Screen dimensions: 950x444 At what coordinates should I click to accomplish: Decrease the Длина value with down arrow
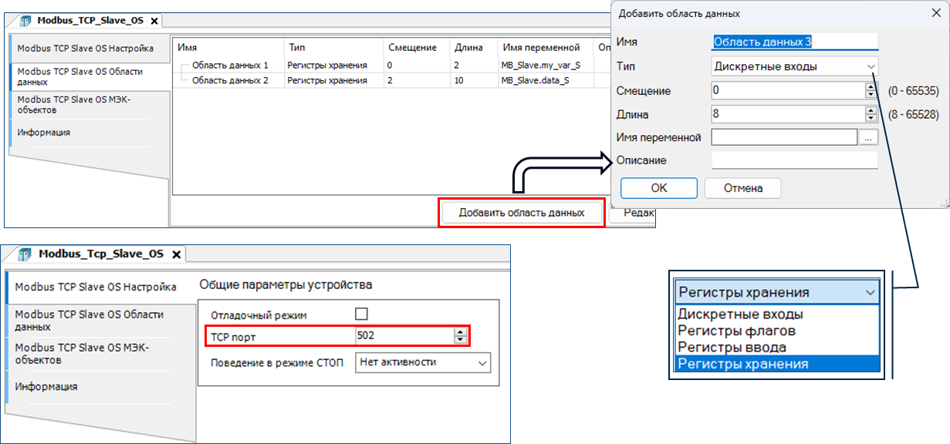[871, 118]
